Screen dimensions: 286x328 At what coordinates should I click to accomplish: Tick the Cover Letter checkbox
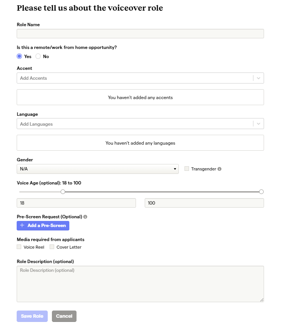click(52, 247)
